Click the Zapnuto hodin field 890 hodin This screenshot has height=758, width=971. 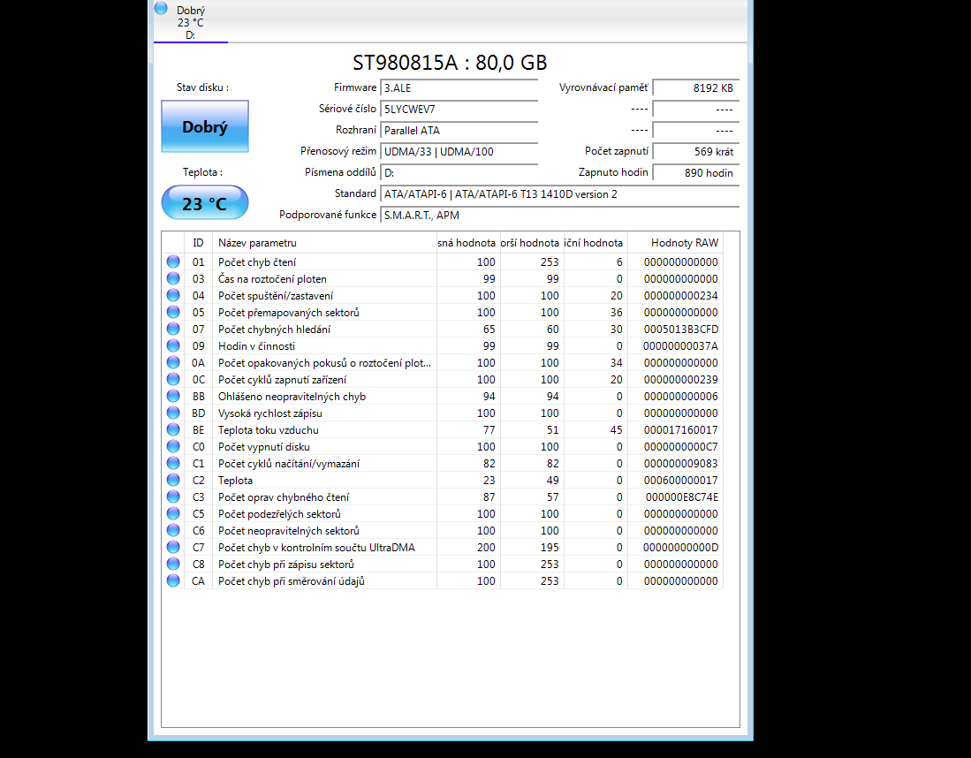(696, 172)
